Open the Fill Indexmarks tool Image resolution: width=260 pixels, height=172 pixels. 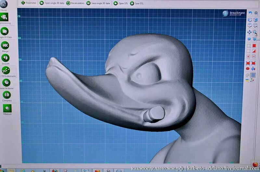(x=6, y=70)
